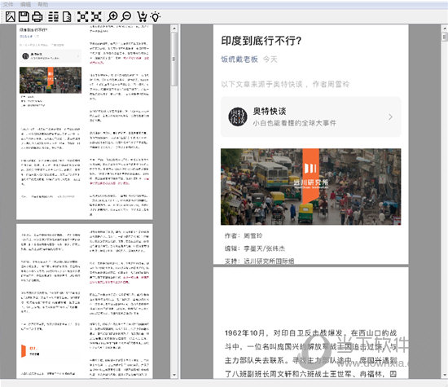Click the page document icon
This screenshot has width=448, height=387.
click(x=67, y=17)
